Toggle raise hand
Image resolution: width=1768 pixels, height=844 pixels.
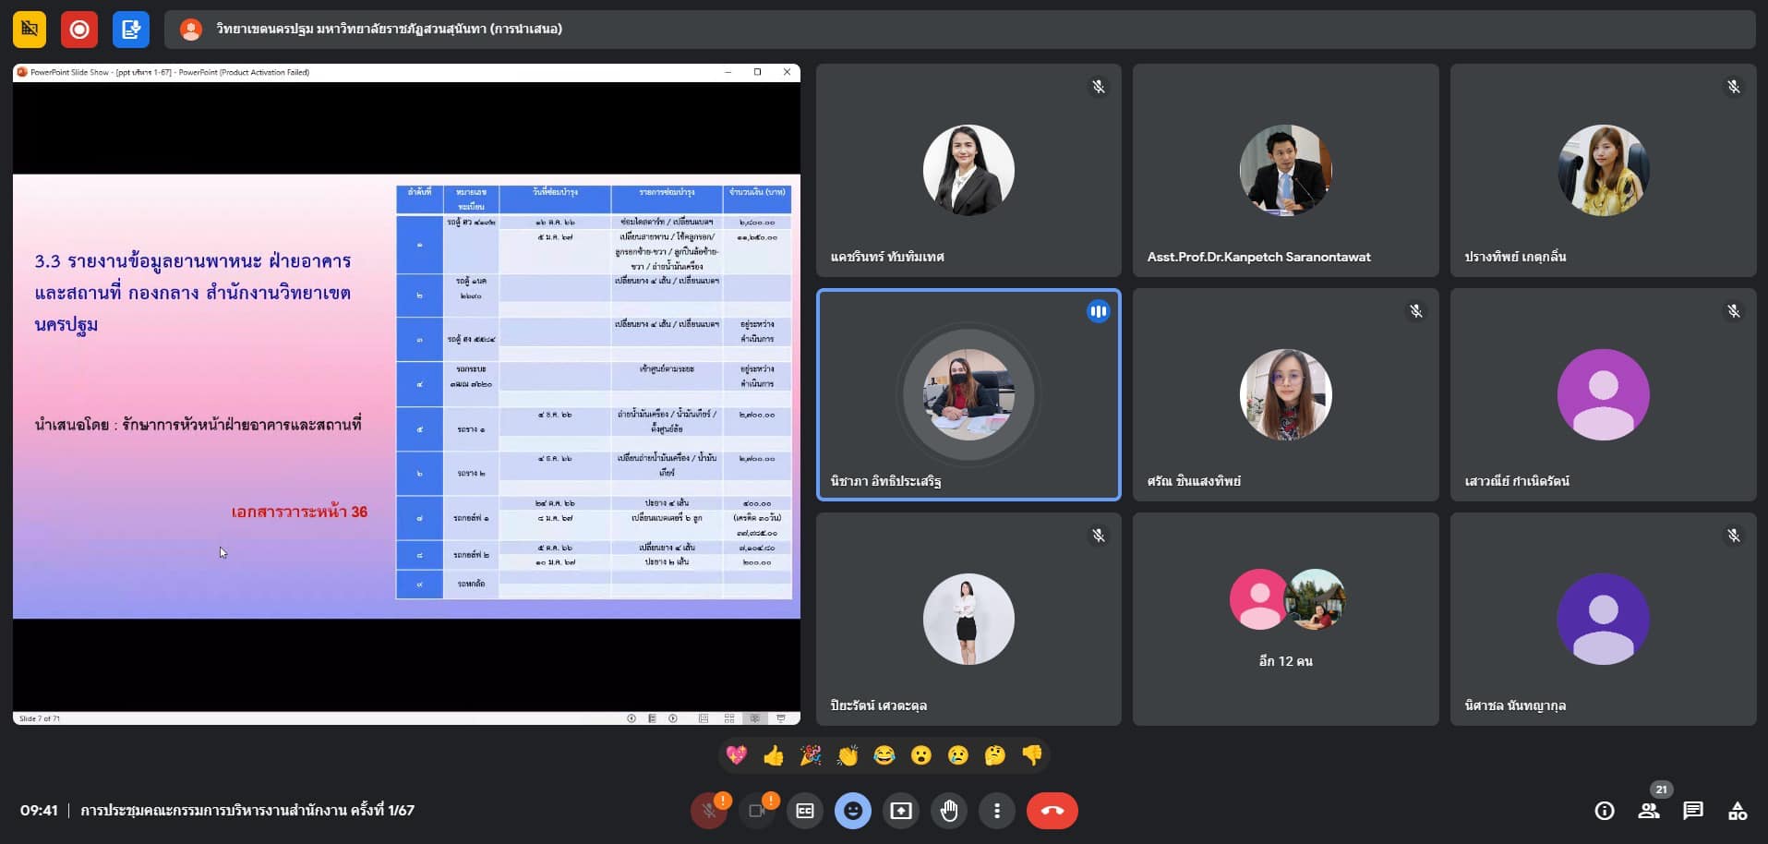(x=948, y=811)
